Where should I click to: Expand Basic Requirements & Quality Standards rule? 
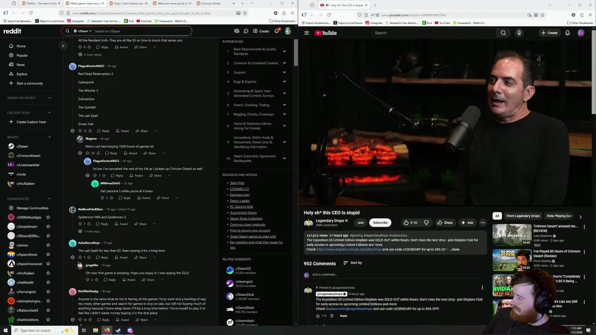click(284, 51)
